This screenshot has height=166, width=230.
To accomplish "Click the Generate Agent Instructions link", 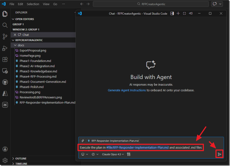I will pos(127,90).
